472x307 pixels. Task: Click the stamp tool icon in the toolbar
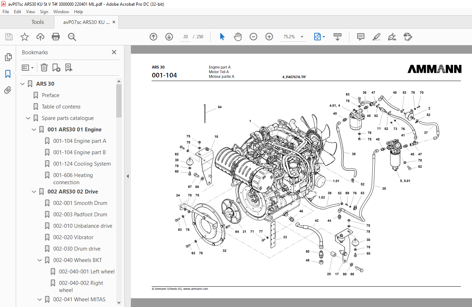[408, 37]
